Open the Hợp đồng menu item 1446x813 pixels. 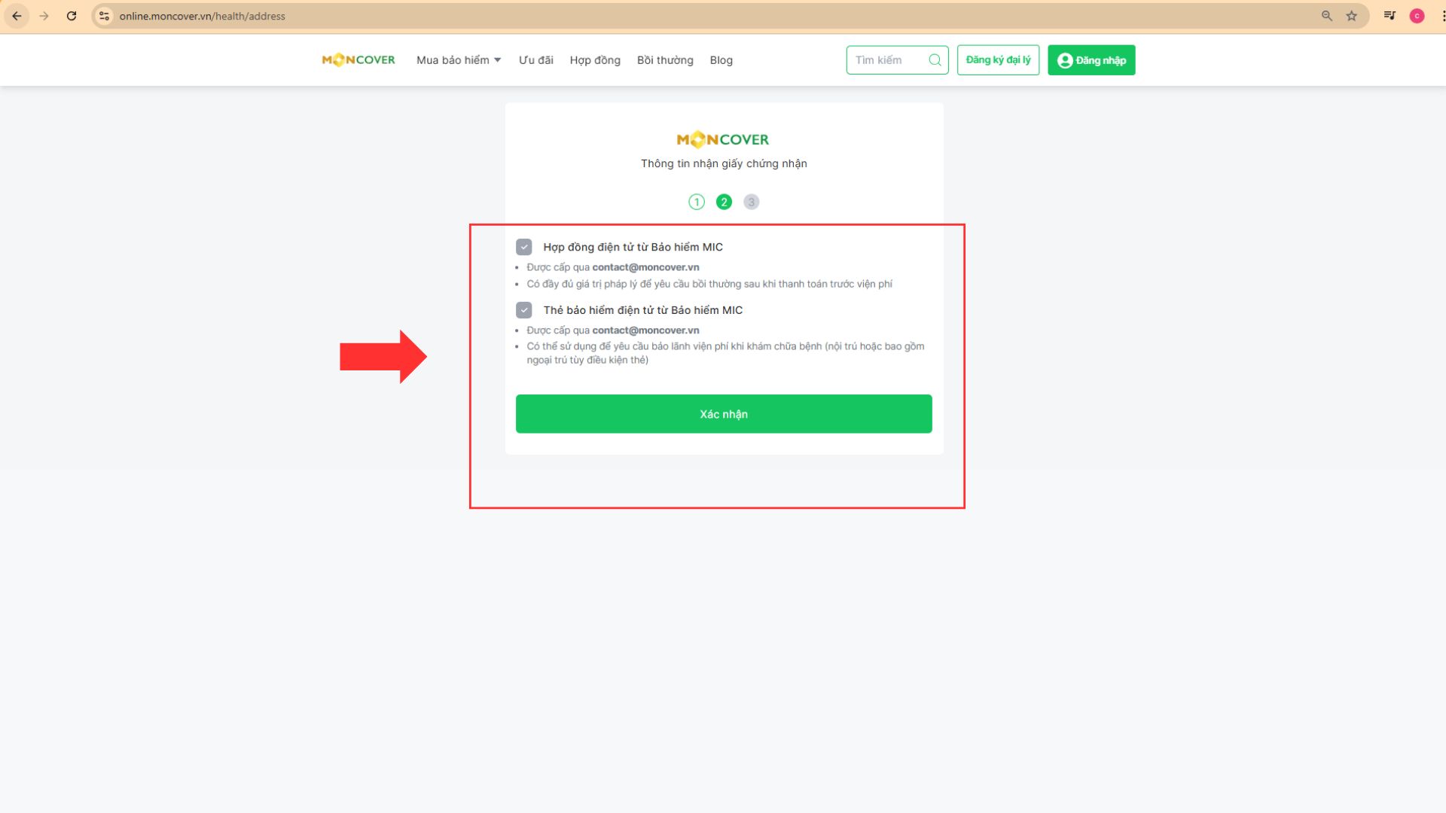(595, 60)
